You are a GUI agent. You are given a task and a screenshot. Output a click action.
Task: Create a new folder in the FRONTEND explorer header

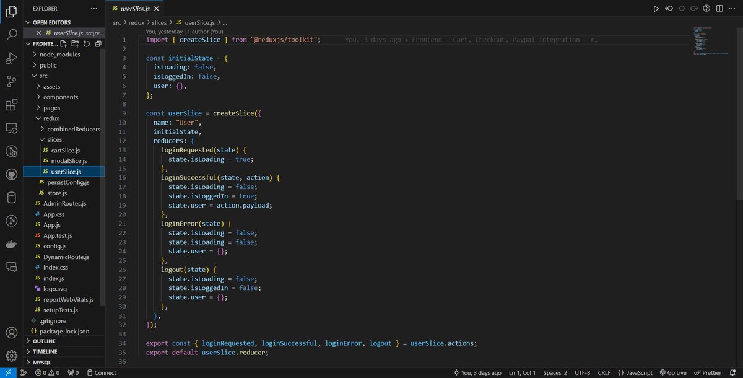[x=76, y=44]
